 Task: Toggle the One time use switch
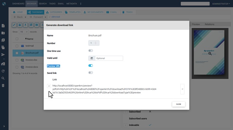tap(91, 51)
